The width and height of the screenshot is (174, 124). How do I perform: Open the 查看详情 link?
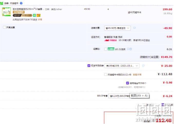[137, 74]
